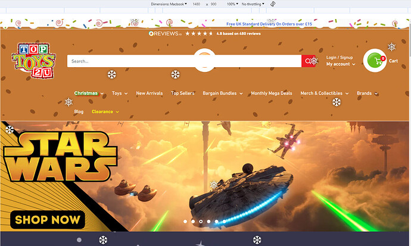Go to New Arrivals
Viewport: 411px width, 246px height.
tap(150, 93)
